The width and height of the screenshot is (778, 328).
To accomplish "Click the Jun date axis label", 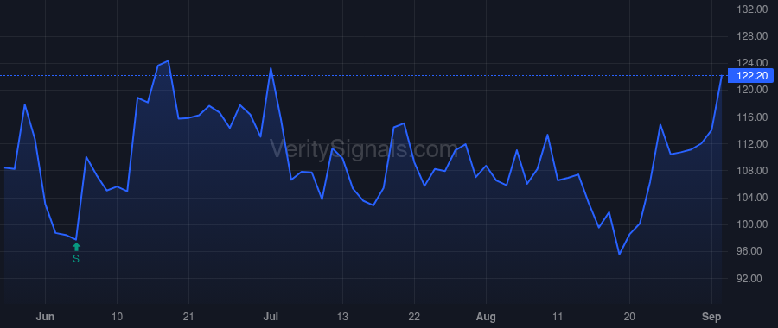I will coord(45,317).
